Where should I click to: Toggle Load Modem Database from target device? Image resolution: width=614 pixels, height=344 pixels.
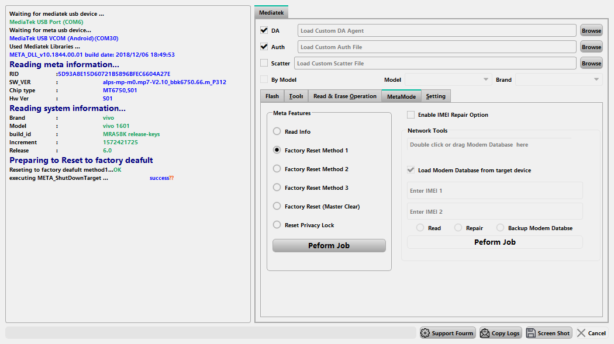click(x=411, y=170)
